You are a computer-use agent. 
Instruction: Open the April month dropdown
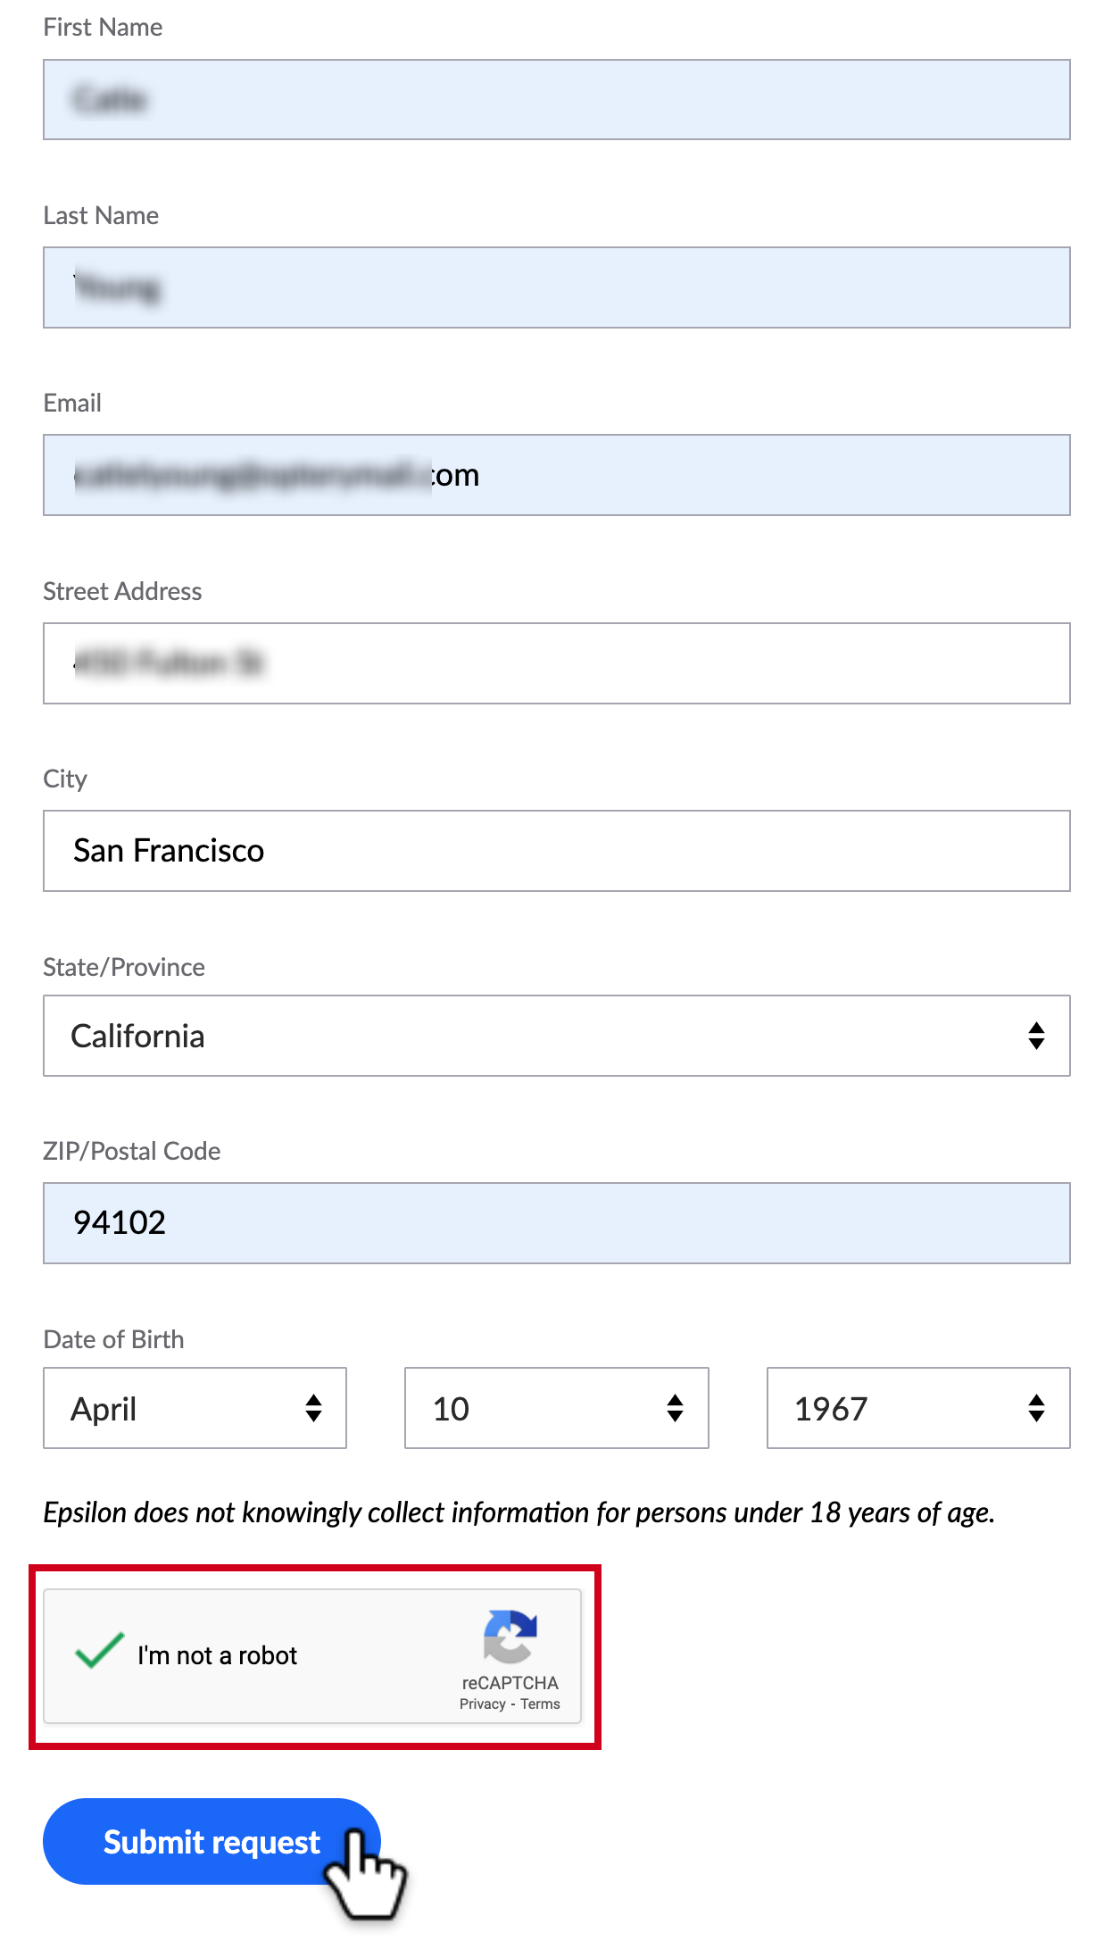point(195,1408)
